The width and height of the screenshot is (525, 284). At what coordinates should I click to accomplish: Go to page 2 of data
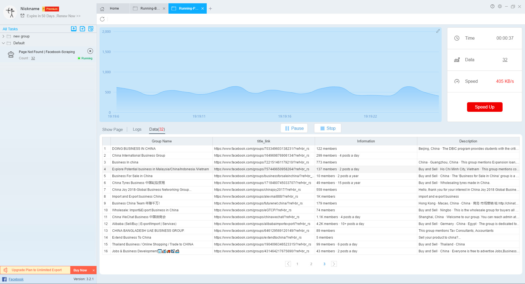311,264
